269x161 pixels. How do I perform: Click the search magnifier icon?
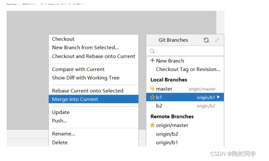[x=152, y=51]
